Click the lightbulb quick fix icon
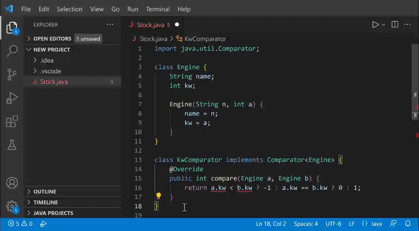 click(x=159, y=196)
